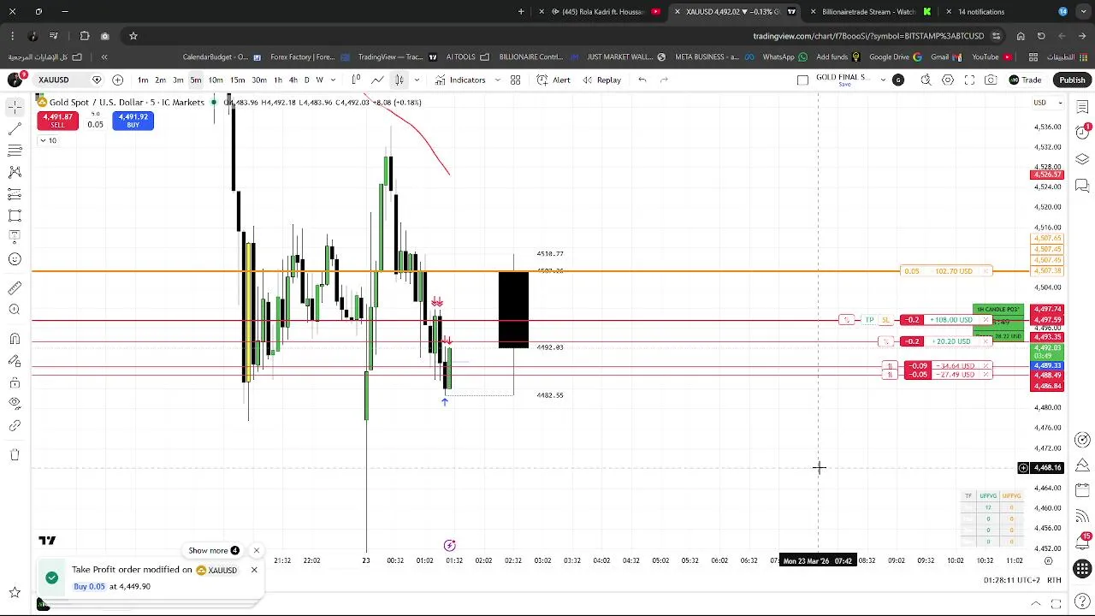Select the 1h timeframe
The image size is (1095, 616).
point(278,80)
